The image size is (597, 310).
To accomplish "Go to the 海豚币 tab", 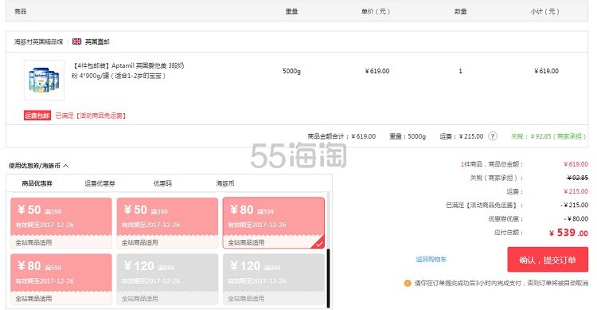I will (225, 183).
